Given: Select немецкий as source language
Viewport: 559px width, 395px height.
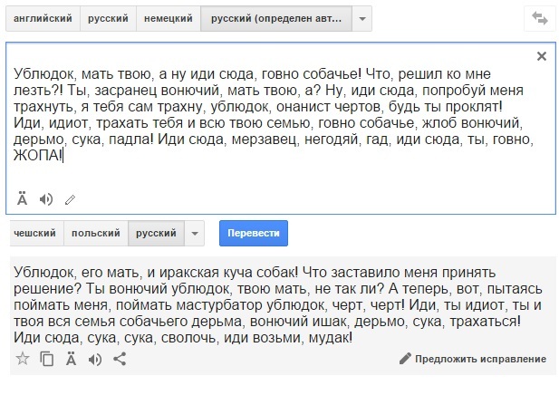Looking at the screenshot, I should (169, 18).
